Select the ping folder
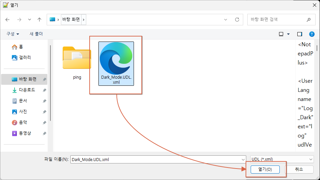This screenshot has height=180, width=320. (x=77, y=63)
